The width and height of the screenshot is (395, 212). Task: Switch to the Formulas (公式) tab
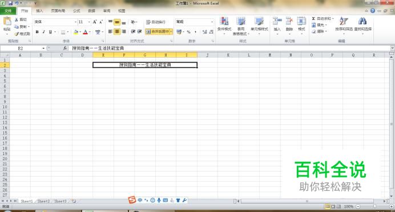pos(76,11)
